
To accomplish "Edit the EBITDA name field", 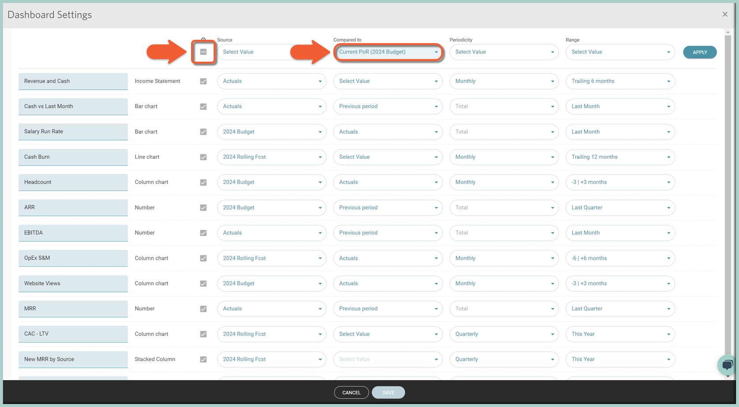I will click(x=73, y=233).
